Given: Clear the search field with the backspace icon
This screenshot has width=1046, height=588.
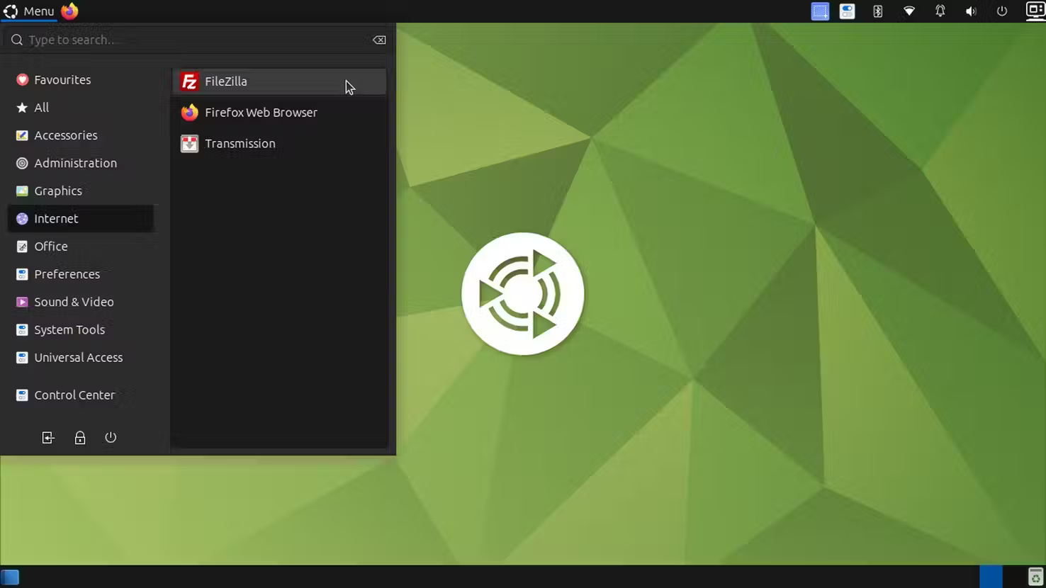Looking at the screenshot, I should pos(378,40).
